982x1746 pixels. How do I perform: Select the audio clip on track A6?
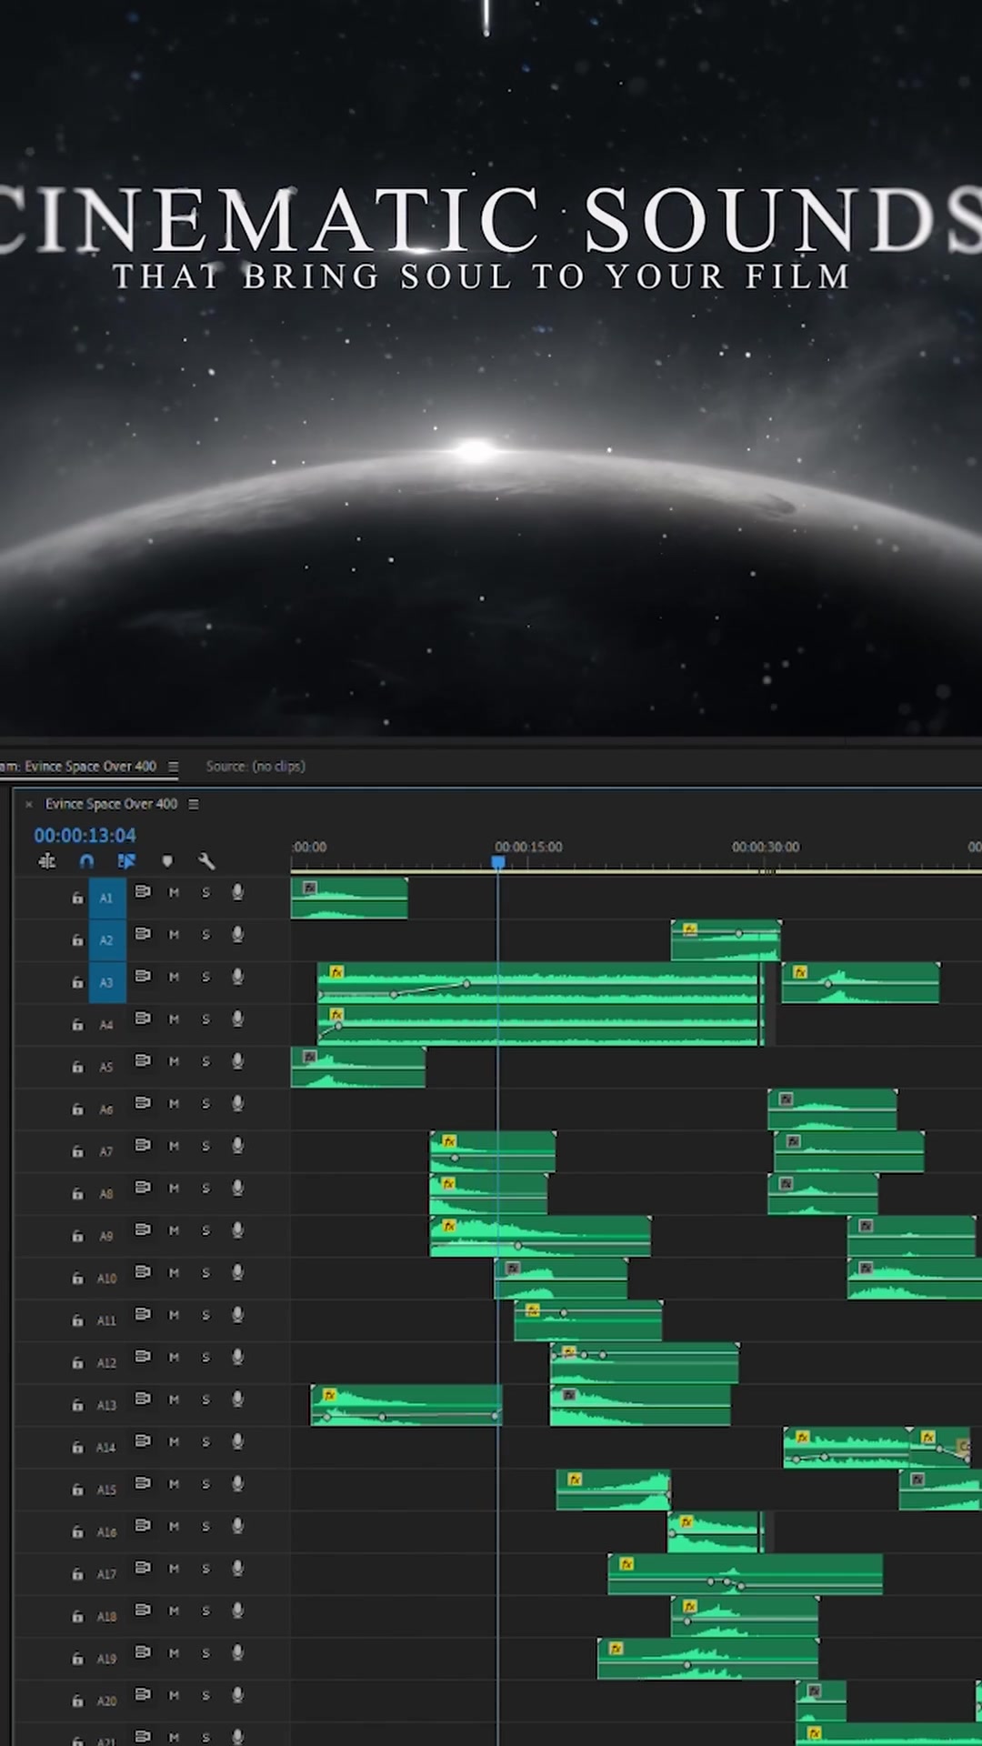tap(832, 1109)
